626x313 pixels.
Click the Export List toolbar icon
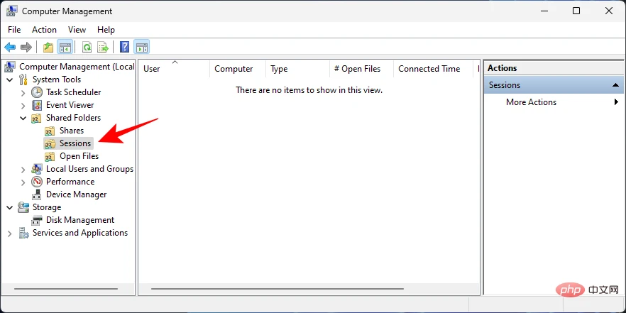click(103, 48)
